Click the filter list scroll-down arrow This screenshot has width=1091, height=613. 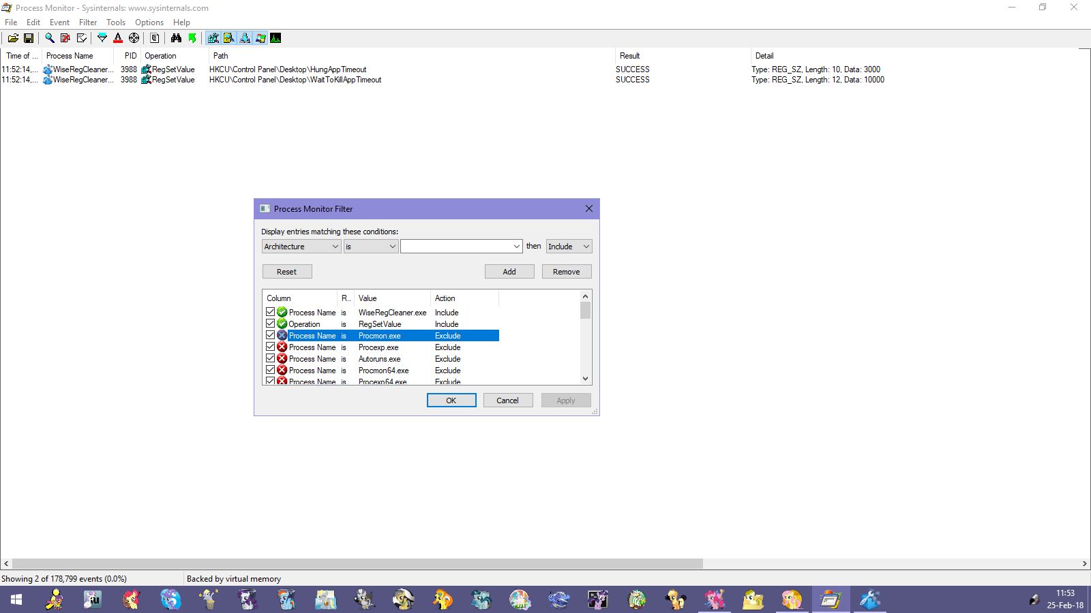click(585, 379)
